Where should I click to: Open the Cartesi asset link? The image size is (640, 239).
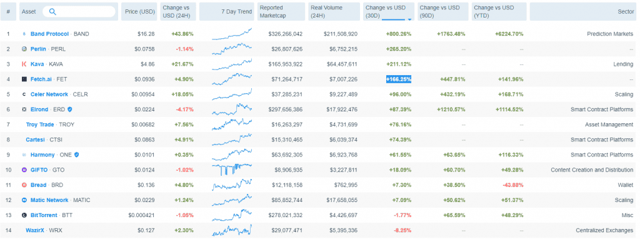coord(35,140)
